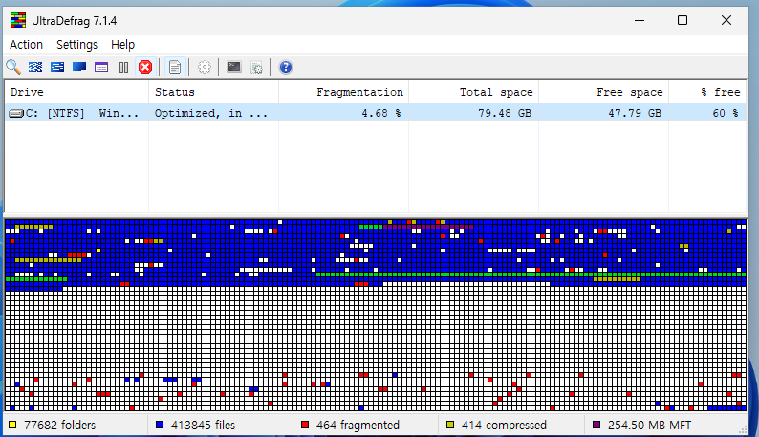Viewport: 759px width, 437px height.
Task: Click the red fragmented legend swatch
Action: [x=305, y=425]
